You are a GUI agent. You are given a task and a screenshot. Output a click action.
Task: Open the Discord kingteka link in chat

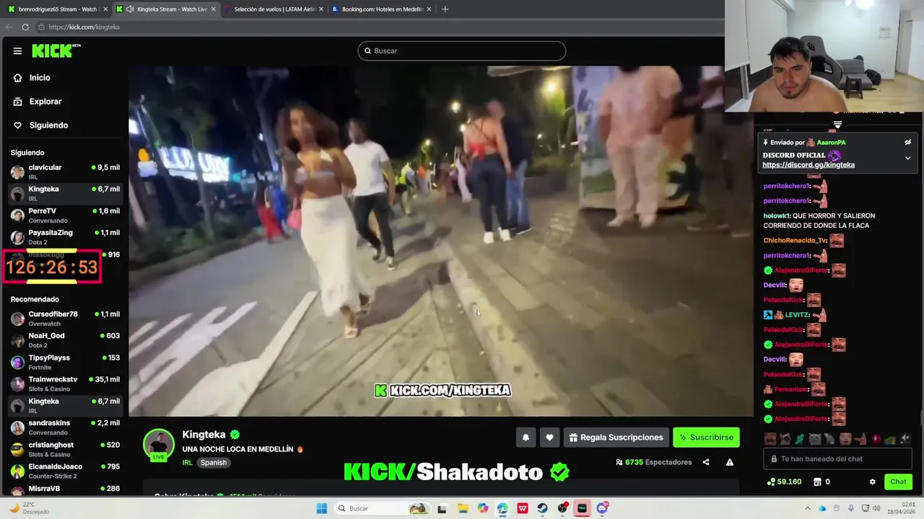[x=808, y=165]
